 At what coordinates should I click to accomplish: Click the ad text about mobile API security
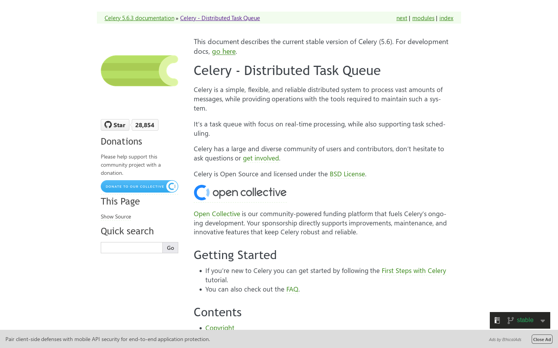[x=108, y=339]
